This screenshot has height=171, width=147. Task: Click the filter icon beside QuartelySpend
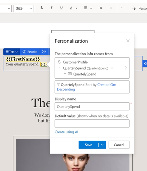(x=112, y=68)
